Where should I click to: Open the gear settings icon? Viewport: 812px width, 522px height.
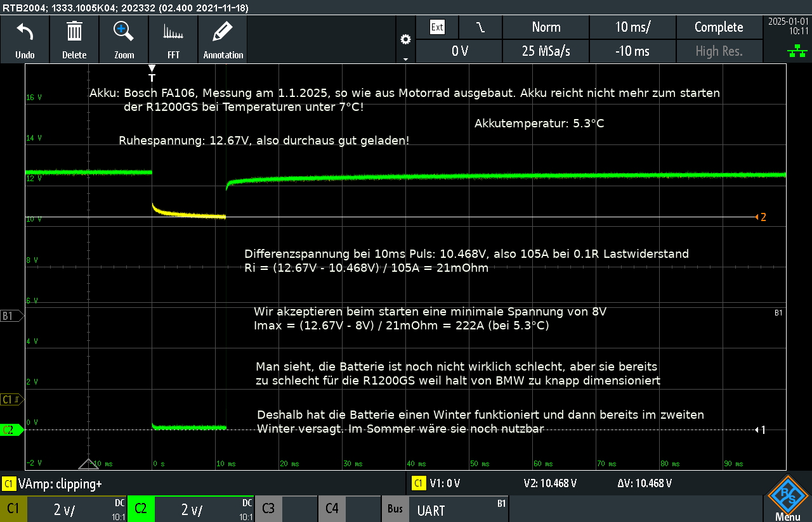pos(405,40)
